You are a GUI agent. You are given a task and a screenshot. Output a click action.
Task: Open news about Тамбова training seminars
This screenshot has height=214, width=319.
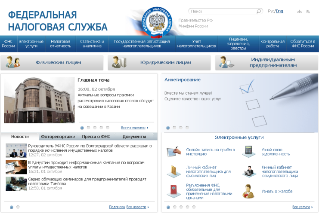point(87,181)
